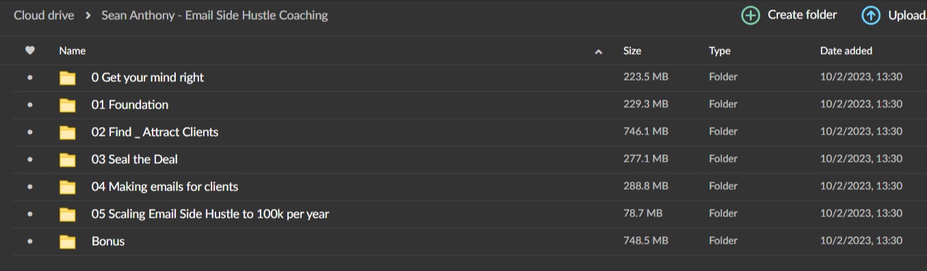
Task: Click the Create folder button label
Action: (x=802, y=15)
